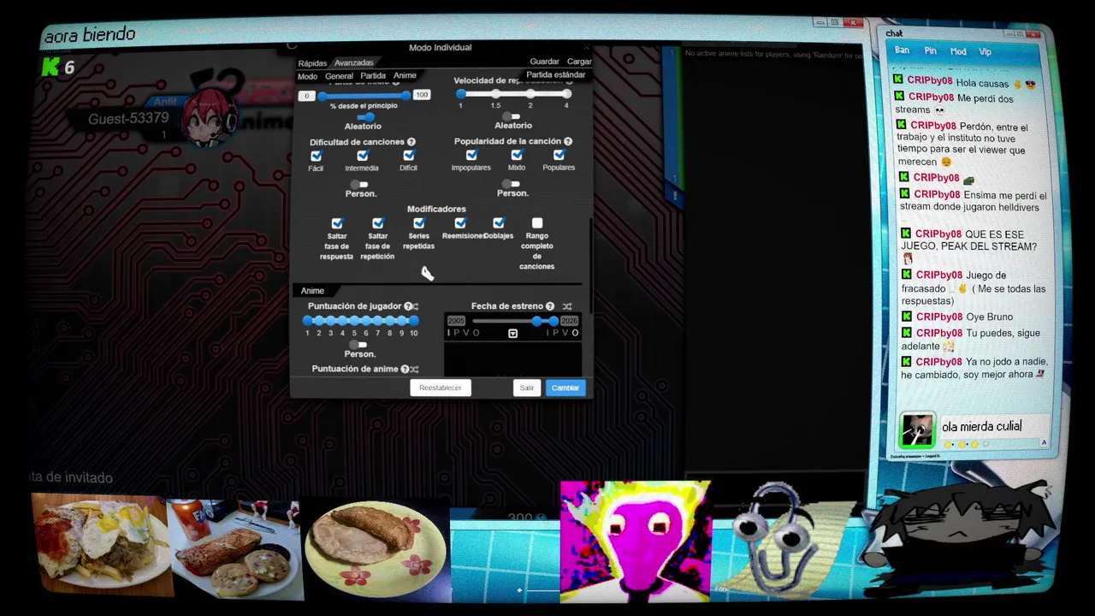The width and height of the screenshot is (1095, 616).
Task: Toggle Saltar fase de repetición checkbox
Action: point(378,223)
